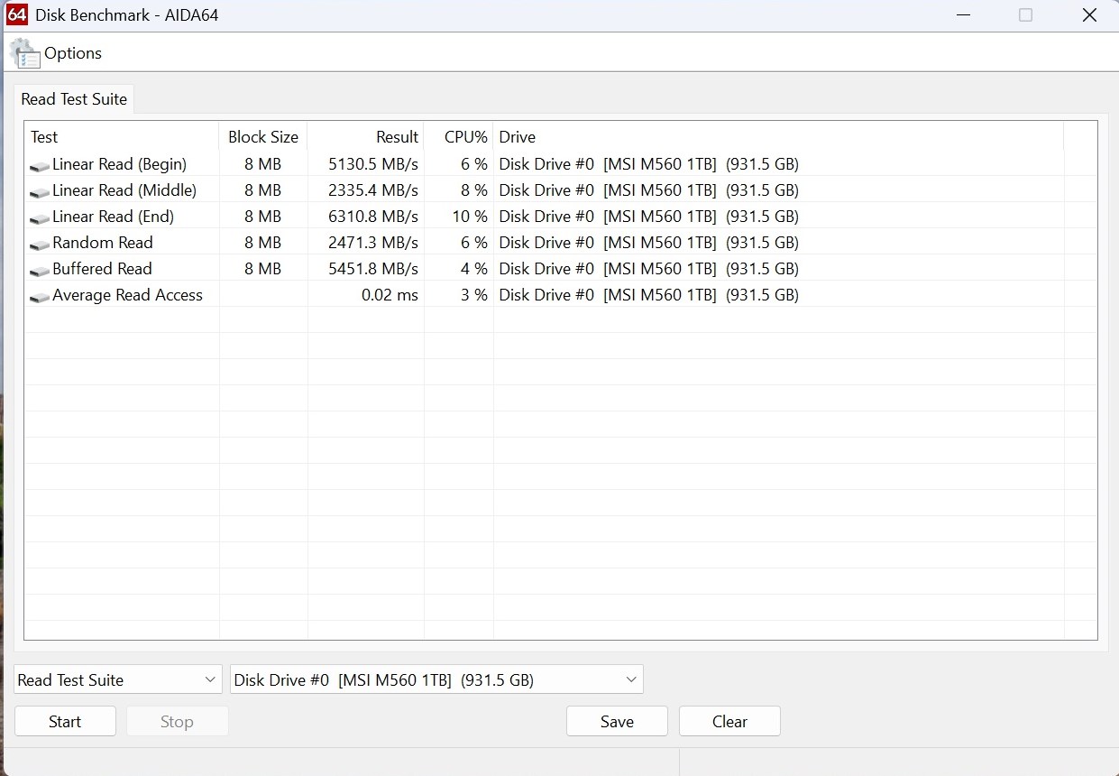The width and height of the screenshot is (1119, 776).
Task: Click the 6310.8 MB/s result value
Action: coord(373,217)
